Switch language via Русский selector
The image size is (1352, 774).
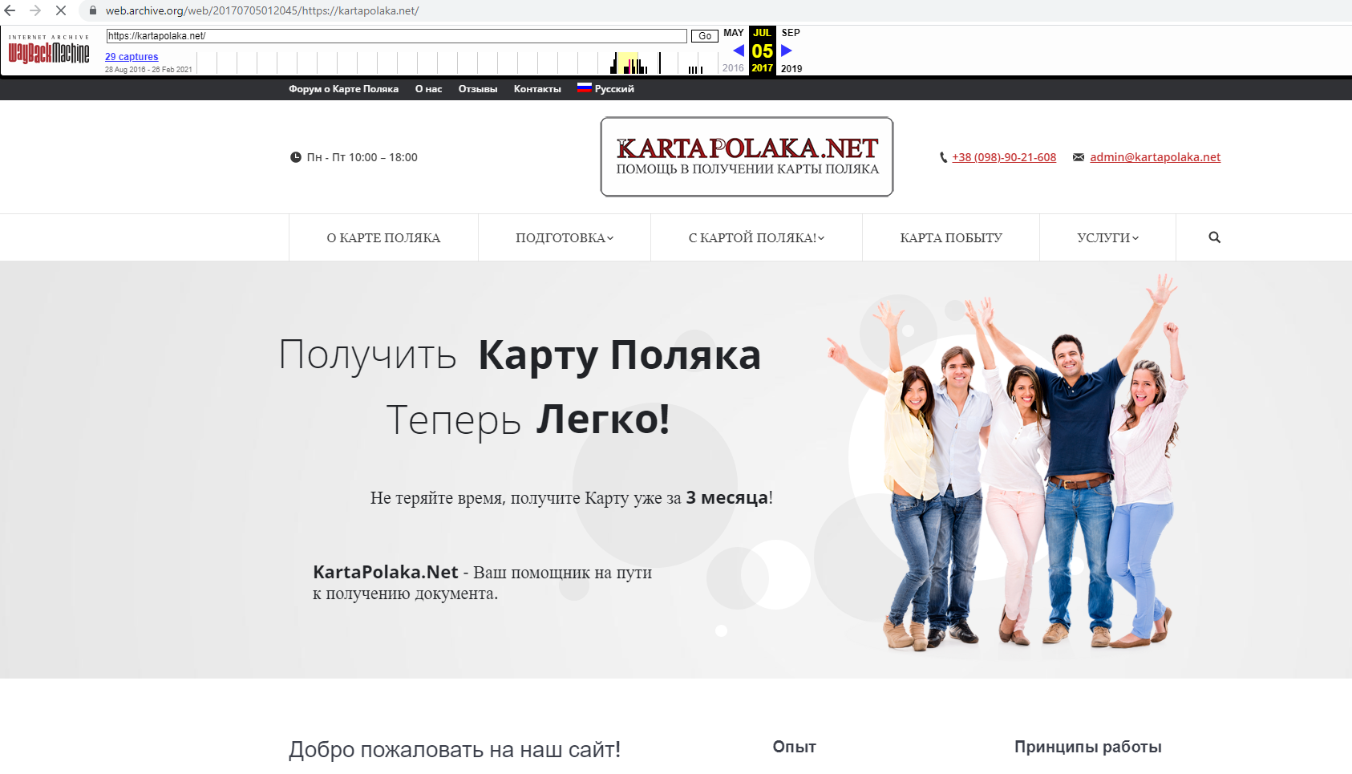point(614,89)
